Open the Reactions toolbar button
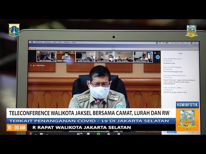The image size is (206, 154). 119,134
